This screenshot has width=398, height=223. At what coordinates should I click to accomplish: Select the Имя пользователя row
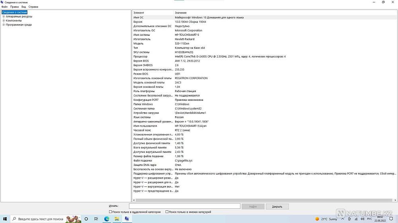point(265,126)
